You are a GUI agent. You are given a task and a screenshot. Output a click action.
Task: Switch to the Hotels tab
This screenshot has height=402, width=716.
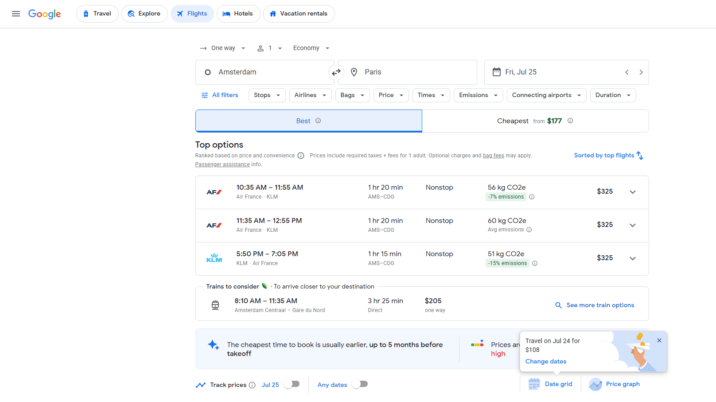click(238, 14)
